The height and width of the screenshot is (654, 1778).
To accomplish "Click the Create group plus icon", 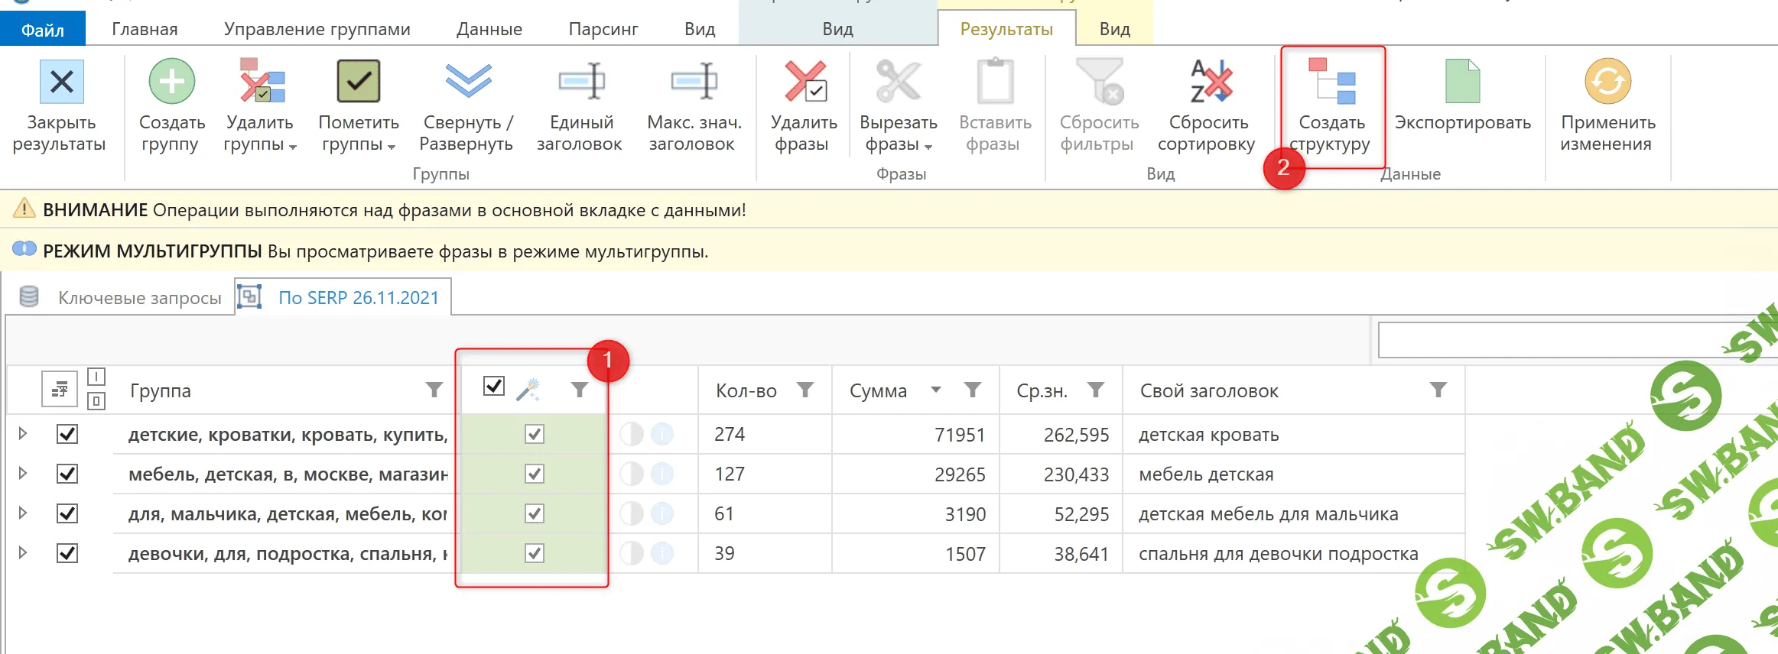I will point(171,82).
